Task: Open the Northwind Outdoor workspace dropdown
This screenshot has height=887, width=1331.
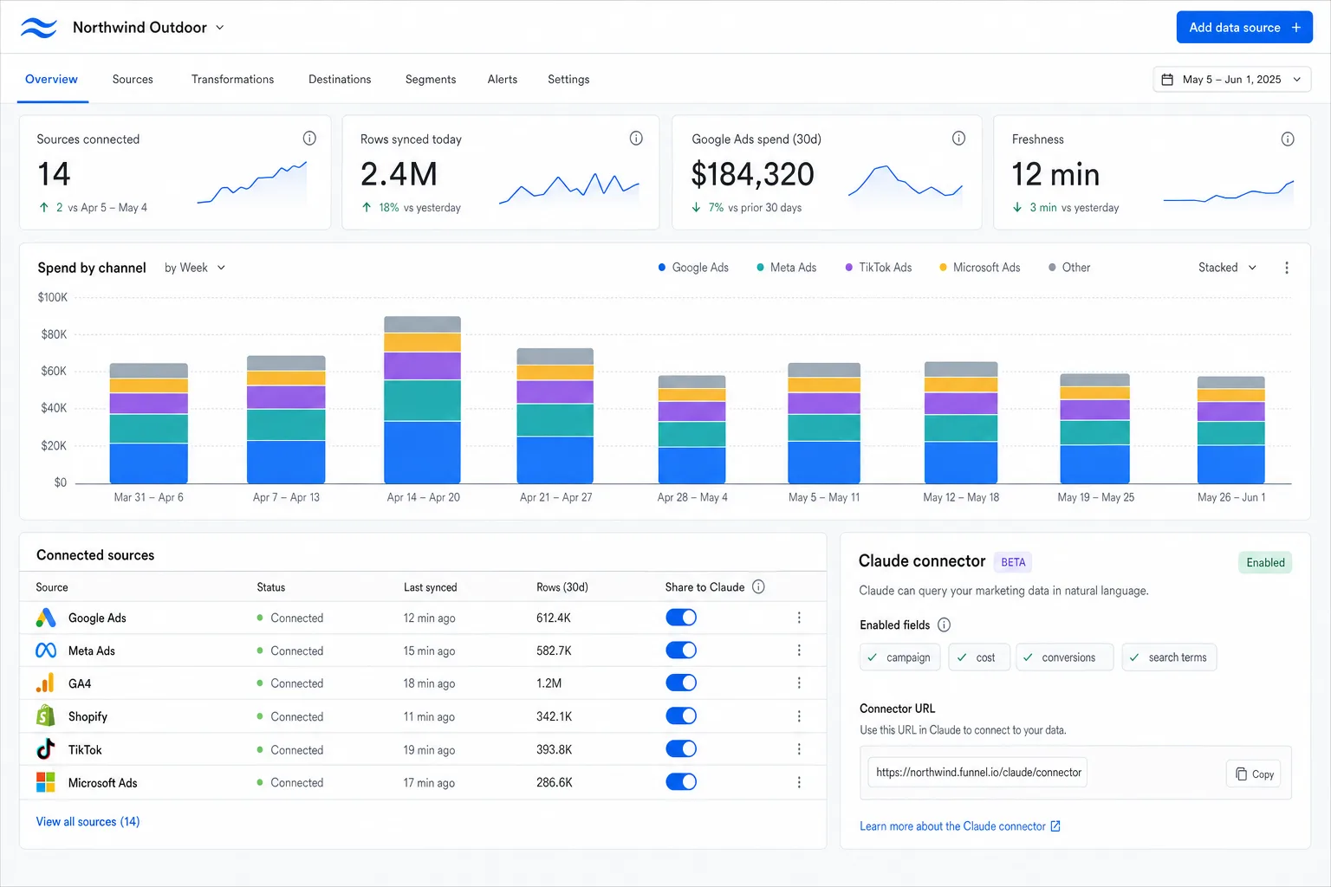Action: pos(148,28)
